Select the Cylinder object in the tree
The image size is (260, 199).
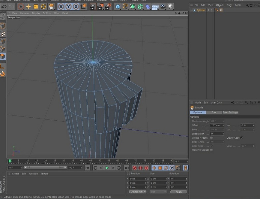coord(201,10)
